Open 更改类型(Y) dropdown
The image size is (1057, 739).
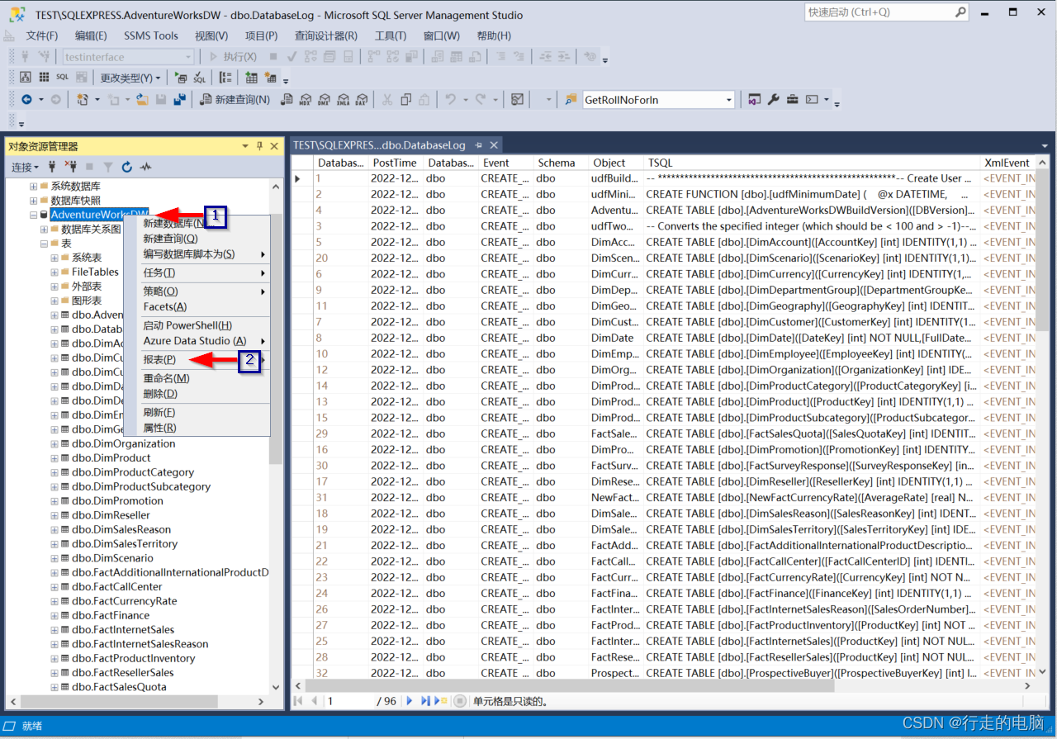[130, 78]
